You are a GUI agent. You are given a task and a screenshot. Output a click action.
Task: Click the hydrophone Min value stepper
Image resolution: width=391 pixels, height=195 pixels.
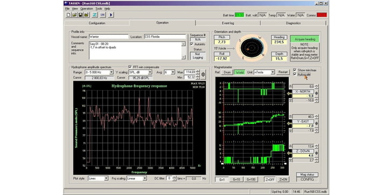click(x=198, y=77)
